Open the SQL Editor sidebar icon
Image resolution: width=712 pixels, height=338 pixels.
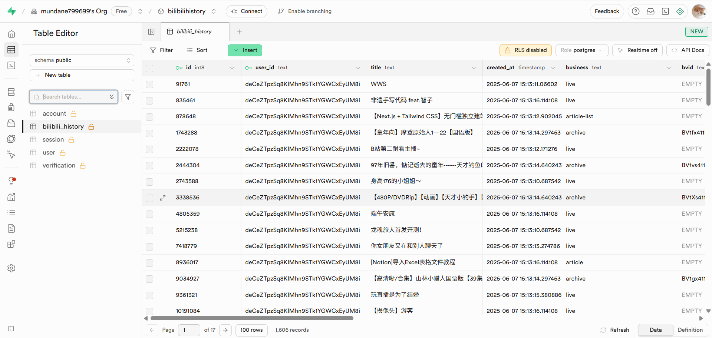(x=11, y=66)
